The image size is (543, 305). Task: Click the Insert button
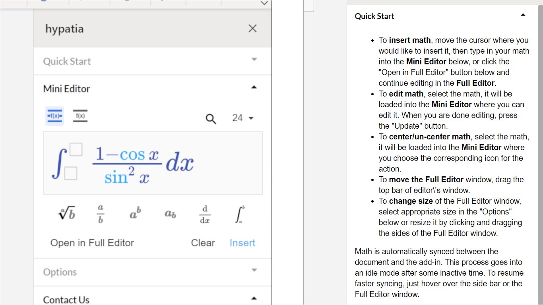click(x=242, y=243)
